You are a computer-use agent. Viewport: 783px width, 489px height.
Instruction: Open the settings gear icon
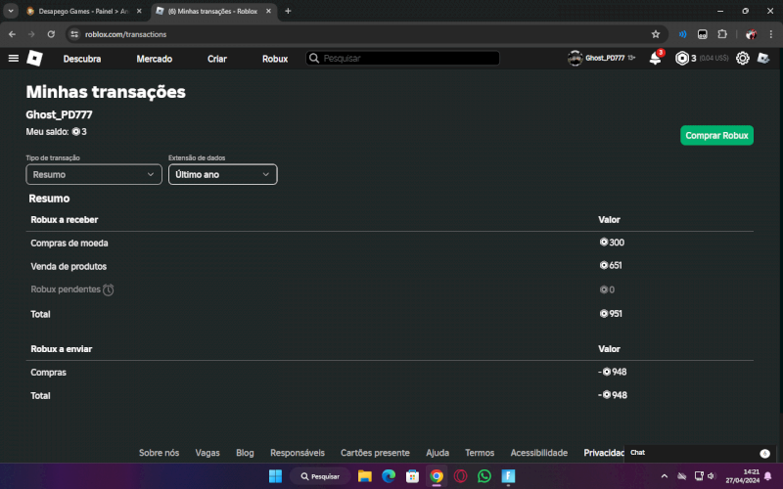tap(743, 59)
